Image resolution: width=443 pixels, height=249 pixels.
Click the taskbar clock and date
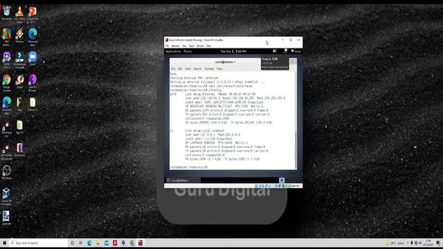[x=428, y=243]
